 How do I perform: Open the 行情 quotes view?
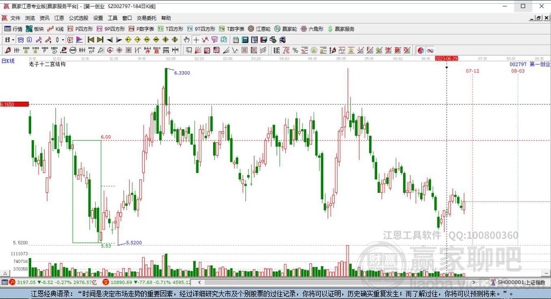[x=13, y=29]
